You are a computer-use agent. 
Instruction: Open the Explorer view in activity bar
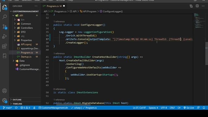[x=4, y=7]
